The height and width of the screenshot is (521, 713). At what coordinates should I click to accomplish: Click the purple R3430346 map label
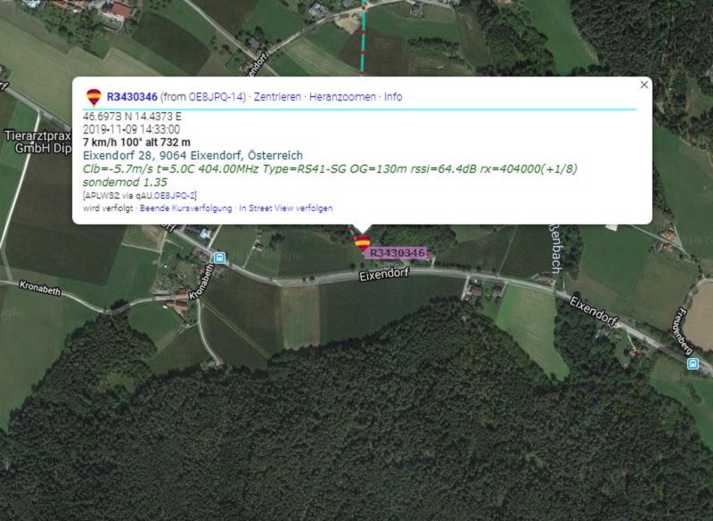click(397, 253)
